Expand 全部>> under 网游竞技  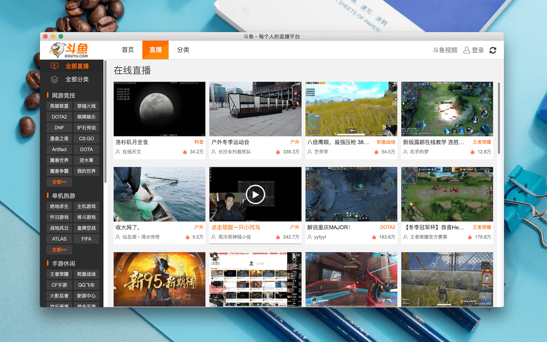pyautogui.click(x=59, y=182)
